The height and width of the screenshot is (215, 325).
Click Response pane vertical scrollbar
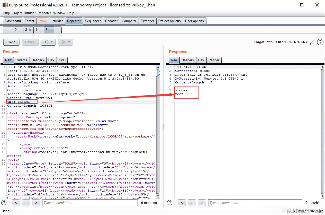pos(323,131)
